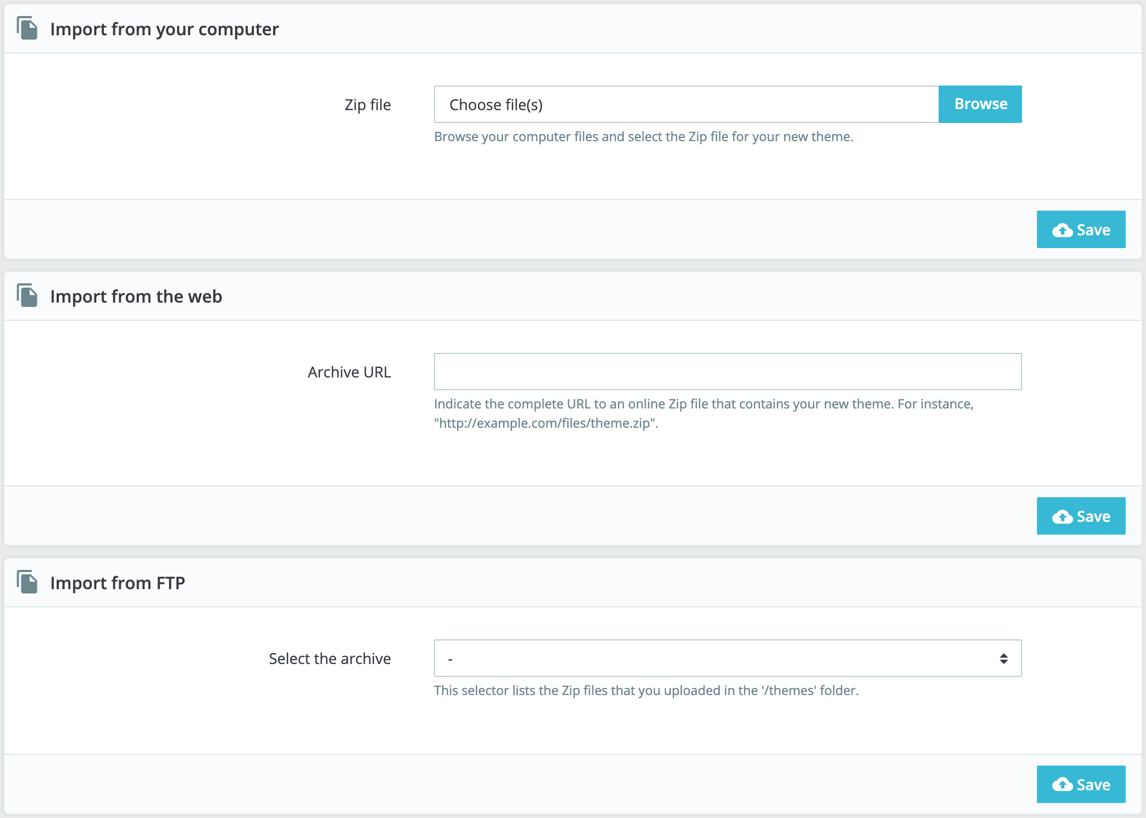Click the 'Zip file' field label
This screenshot has height=818, width=1146.
tap(367, 105)
